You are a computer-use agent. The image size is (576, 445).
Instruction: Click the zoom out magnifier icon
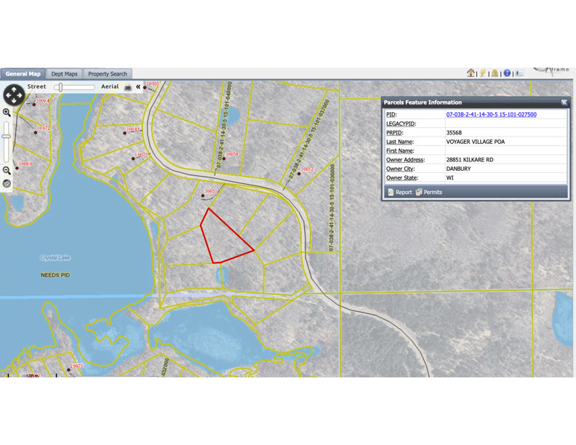(x=7, y=170)
